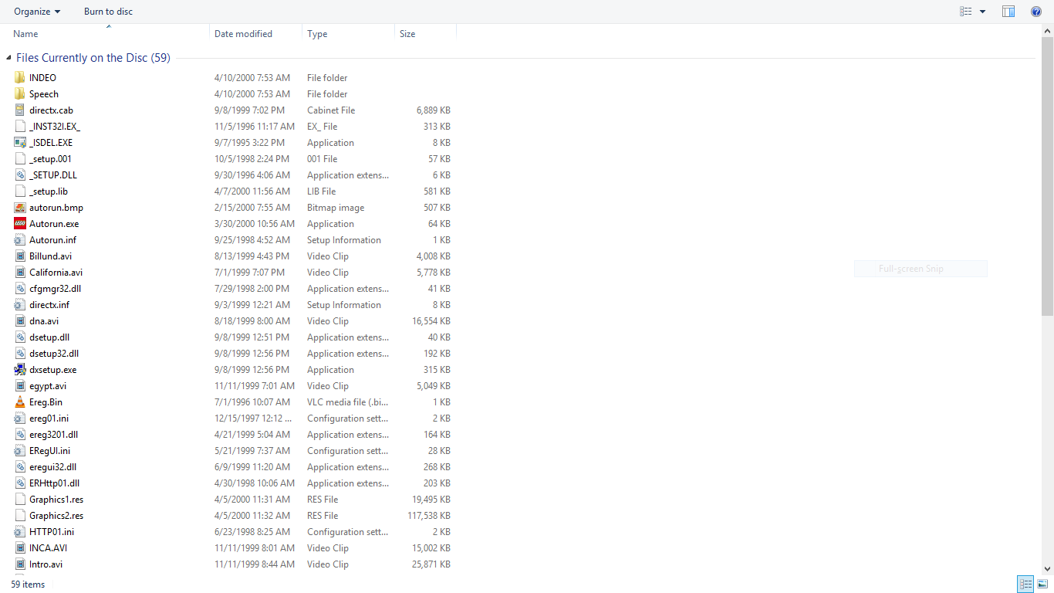Viewport: 1054px width, 593px height.
Task: Select the autorun.bmp bitmap icon
Action: click(20, 207)
